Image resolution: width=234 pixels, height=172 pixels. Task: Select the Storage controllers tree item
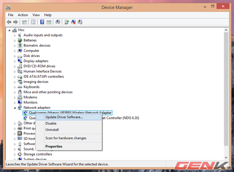point(38,154)
